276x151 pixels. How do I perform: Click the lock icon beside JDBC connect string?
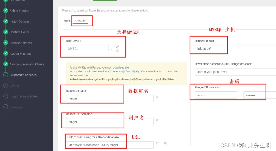tap(165, 143)
